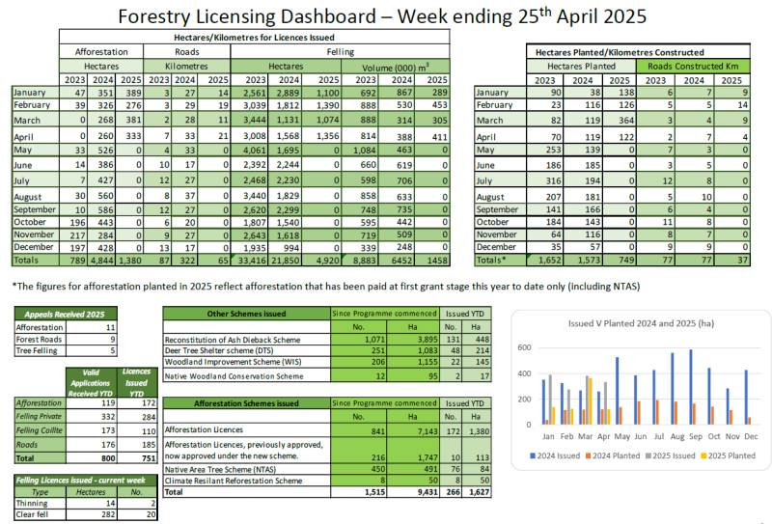Select 'Afforestation Schemes issued' header cell
The height and width of the screenshot is (524, 772).
pyautogui.click(x=247, y=403)
